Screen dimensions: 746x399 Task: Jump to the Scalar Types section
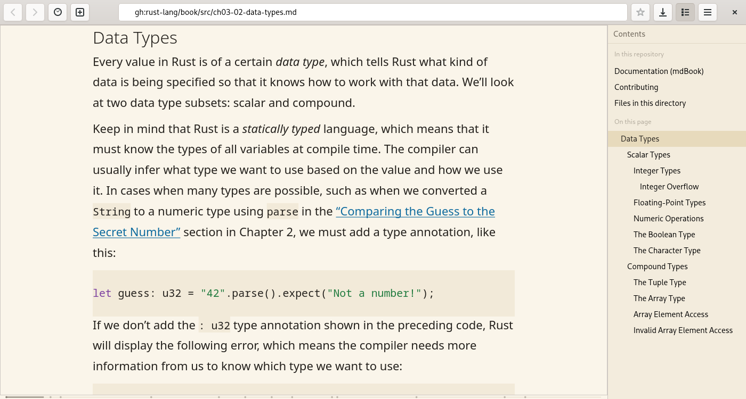[677, 155]
